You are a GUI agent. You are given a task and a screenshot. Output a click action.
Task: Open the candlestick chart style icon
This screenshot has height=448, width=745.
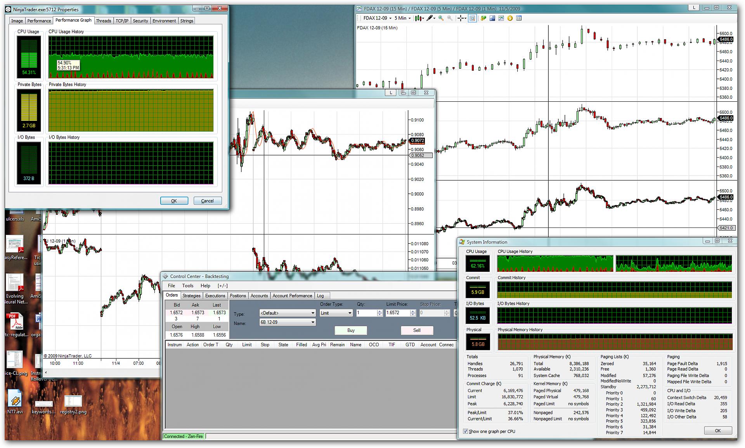coord(419,18)
